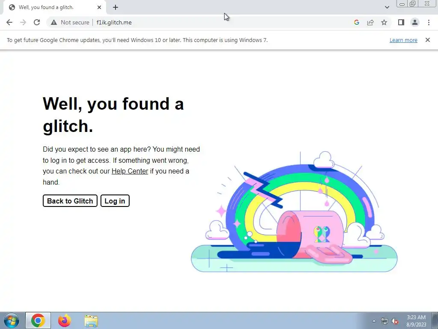Expand the tab search chevron
The height and width of the screenshot is (329, 438).
(x=387, y=7)
